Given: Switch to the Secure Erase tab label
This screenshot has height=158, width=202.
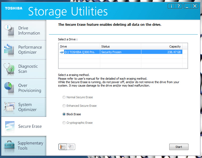Looking at the screenshot, I should 30,126.
